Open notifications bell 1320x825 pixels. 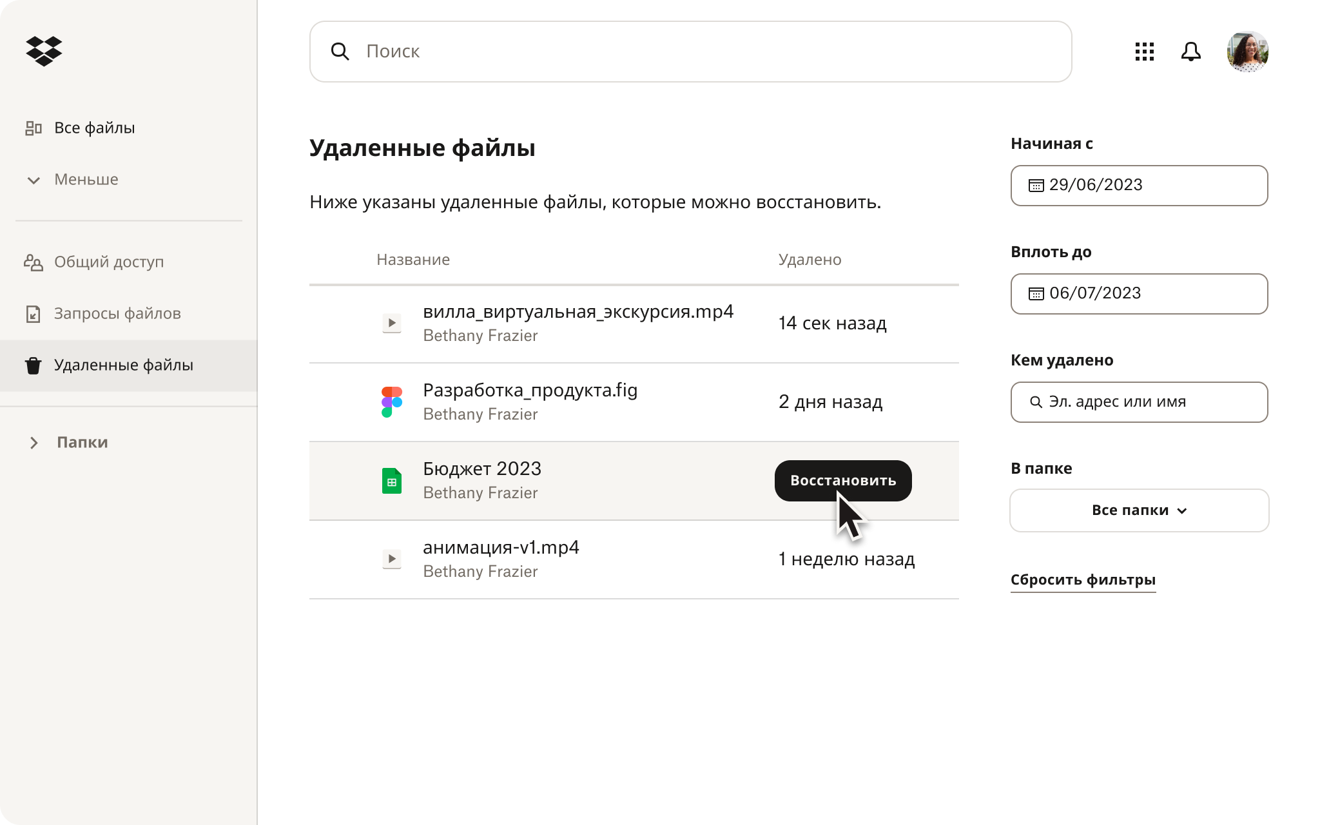point(1190,52)
